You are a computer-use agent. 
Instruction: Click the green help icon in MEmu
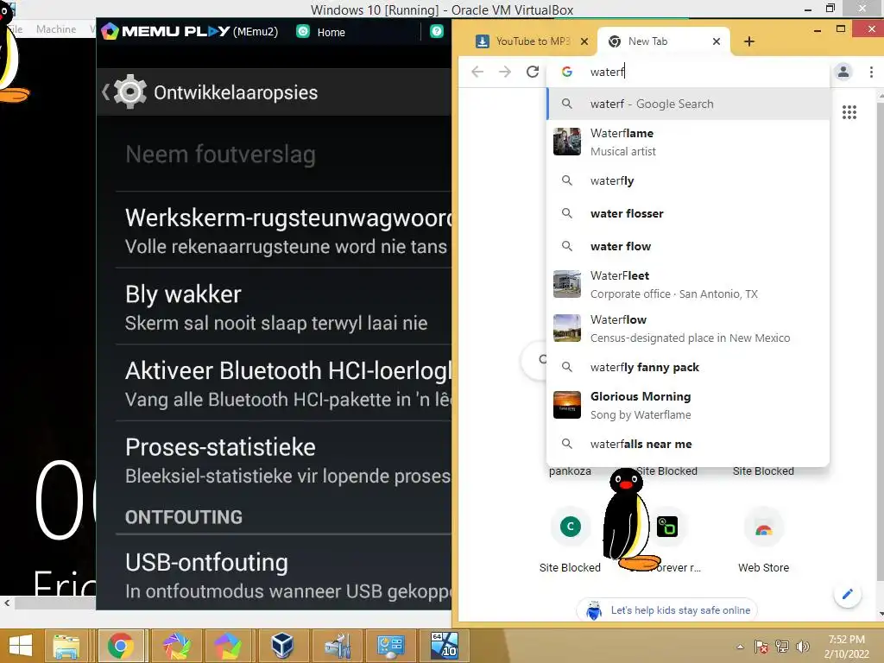436,32
